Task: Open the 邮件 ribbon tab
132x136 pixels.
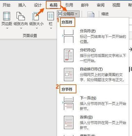Action: click(85, 5)
